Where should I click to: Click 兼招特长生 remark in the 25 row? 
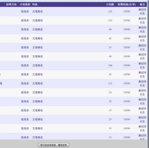142,119
